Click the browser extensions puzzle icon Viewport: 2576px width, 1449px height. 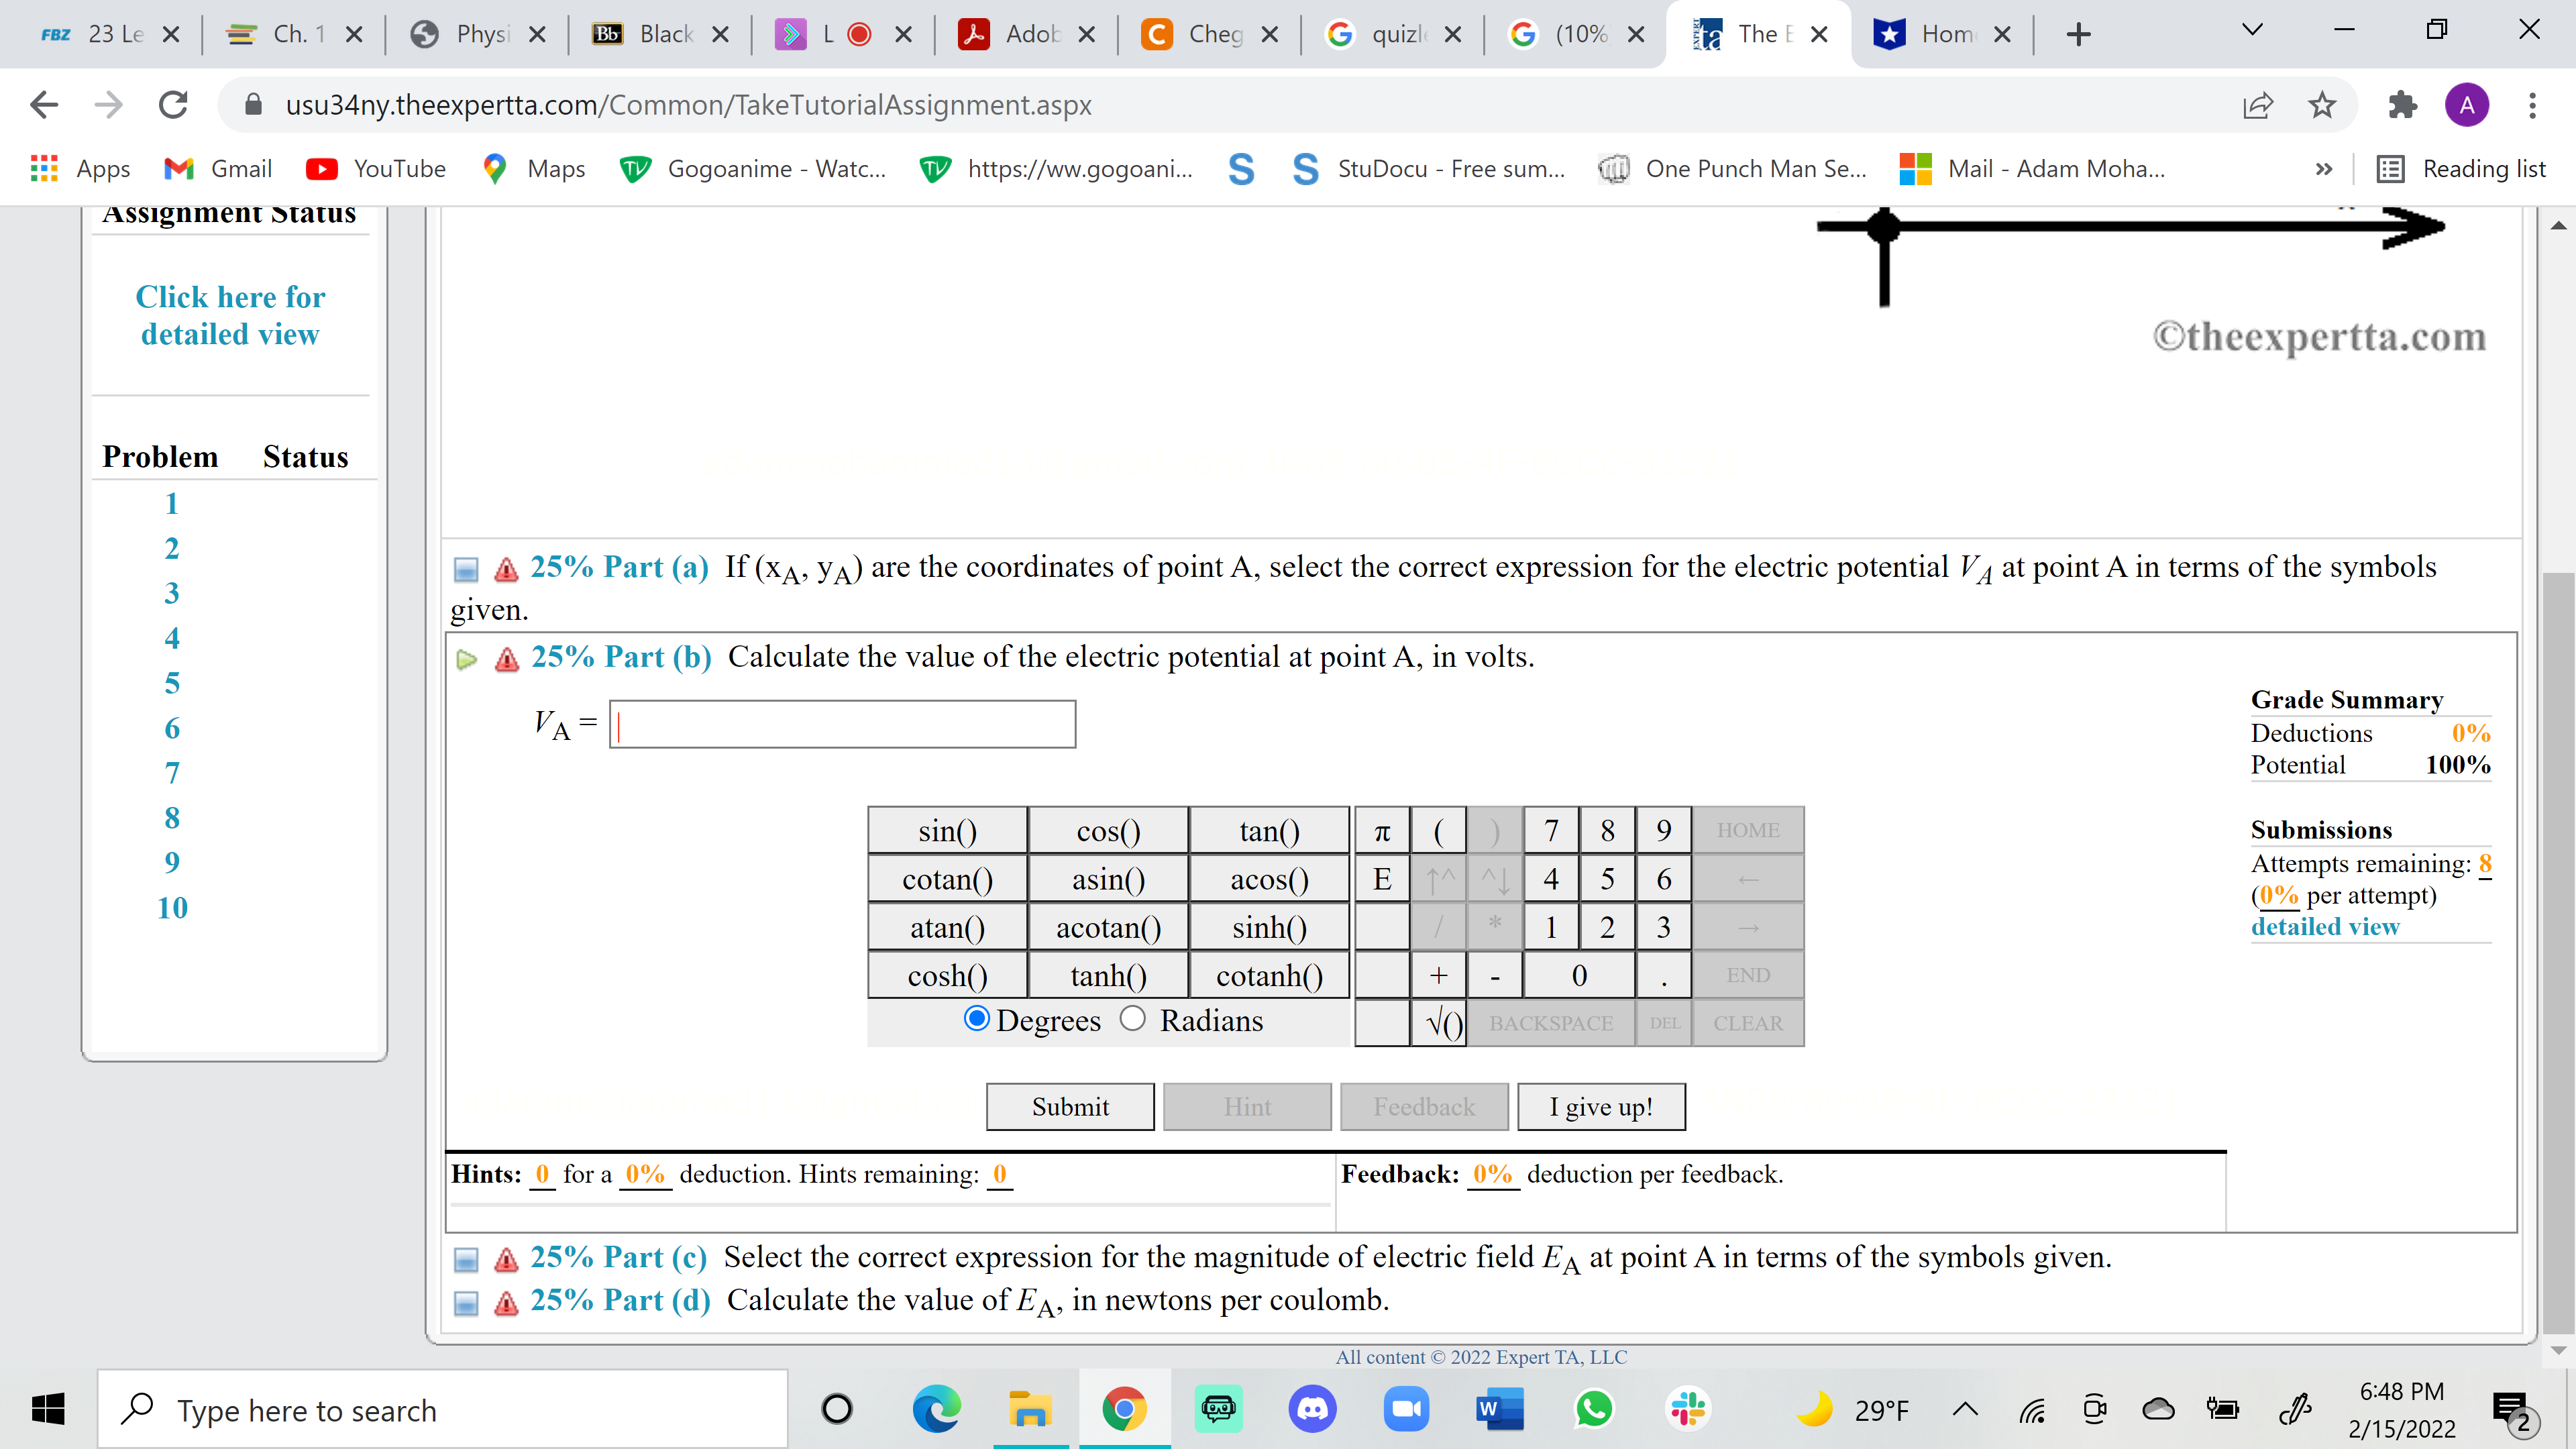coord(2404,105)
